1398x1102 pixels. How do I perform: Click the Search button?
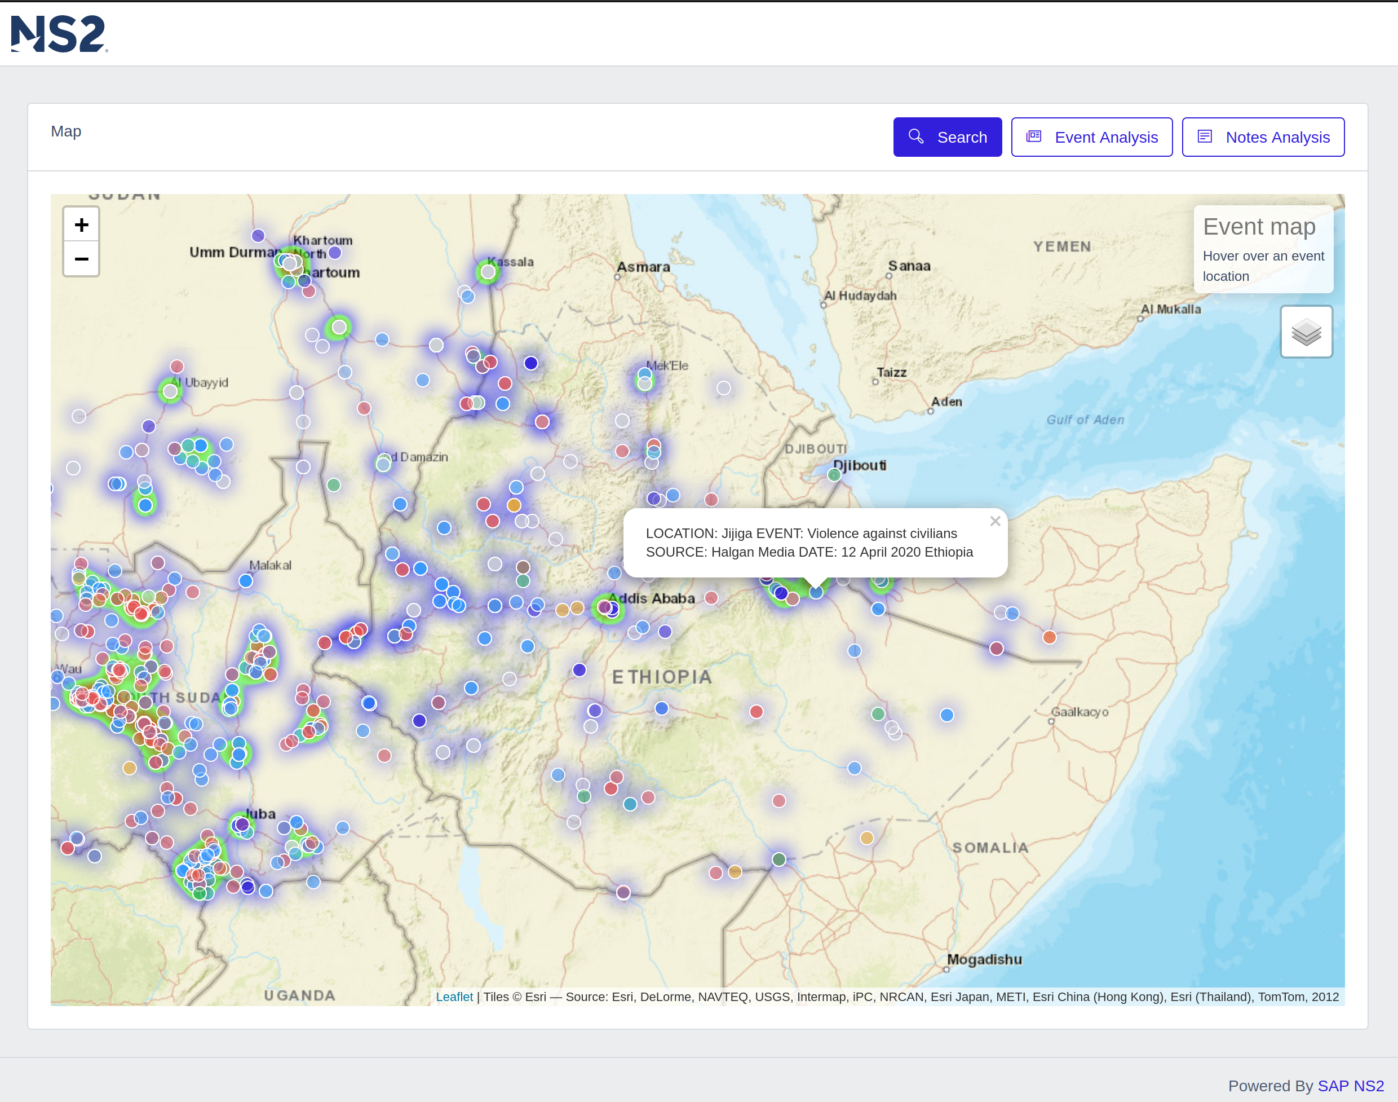(x=946, y=137)
